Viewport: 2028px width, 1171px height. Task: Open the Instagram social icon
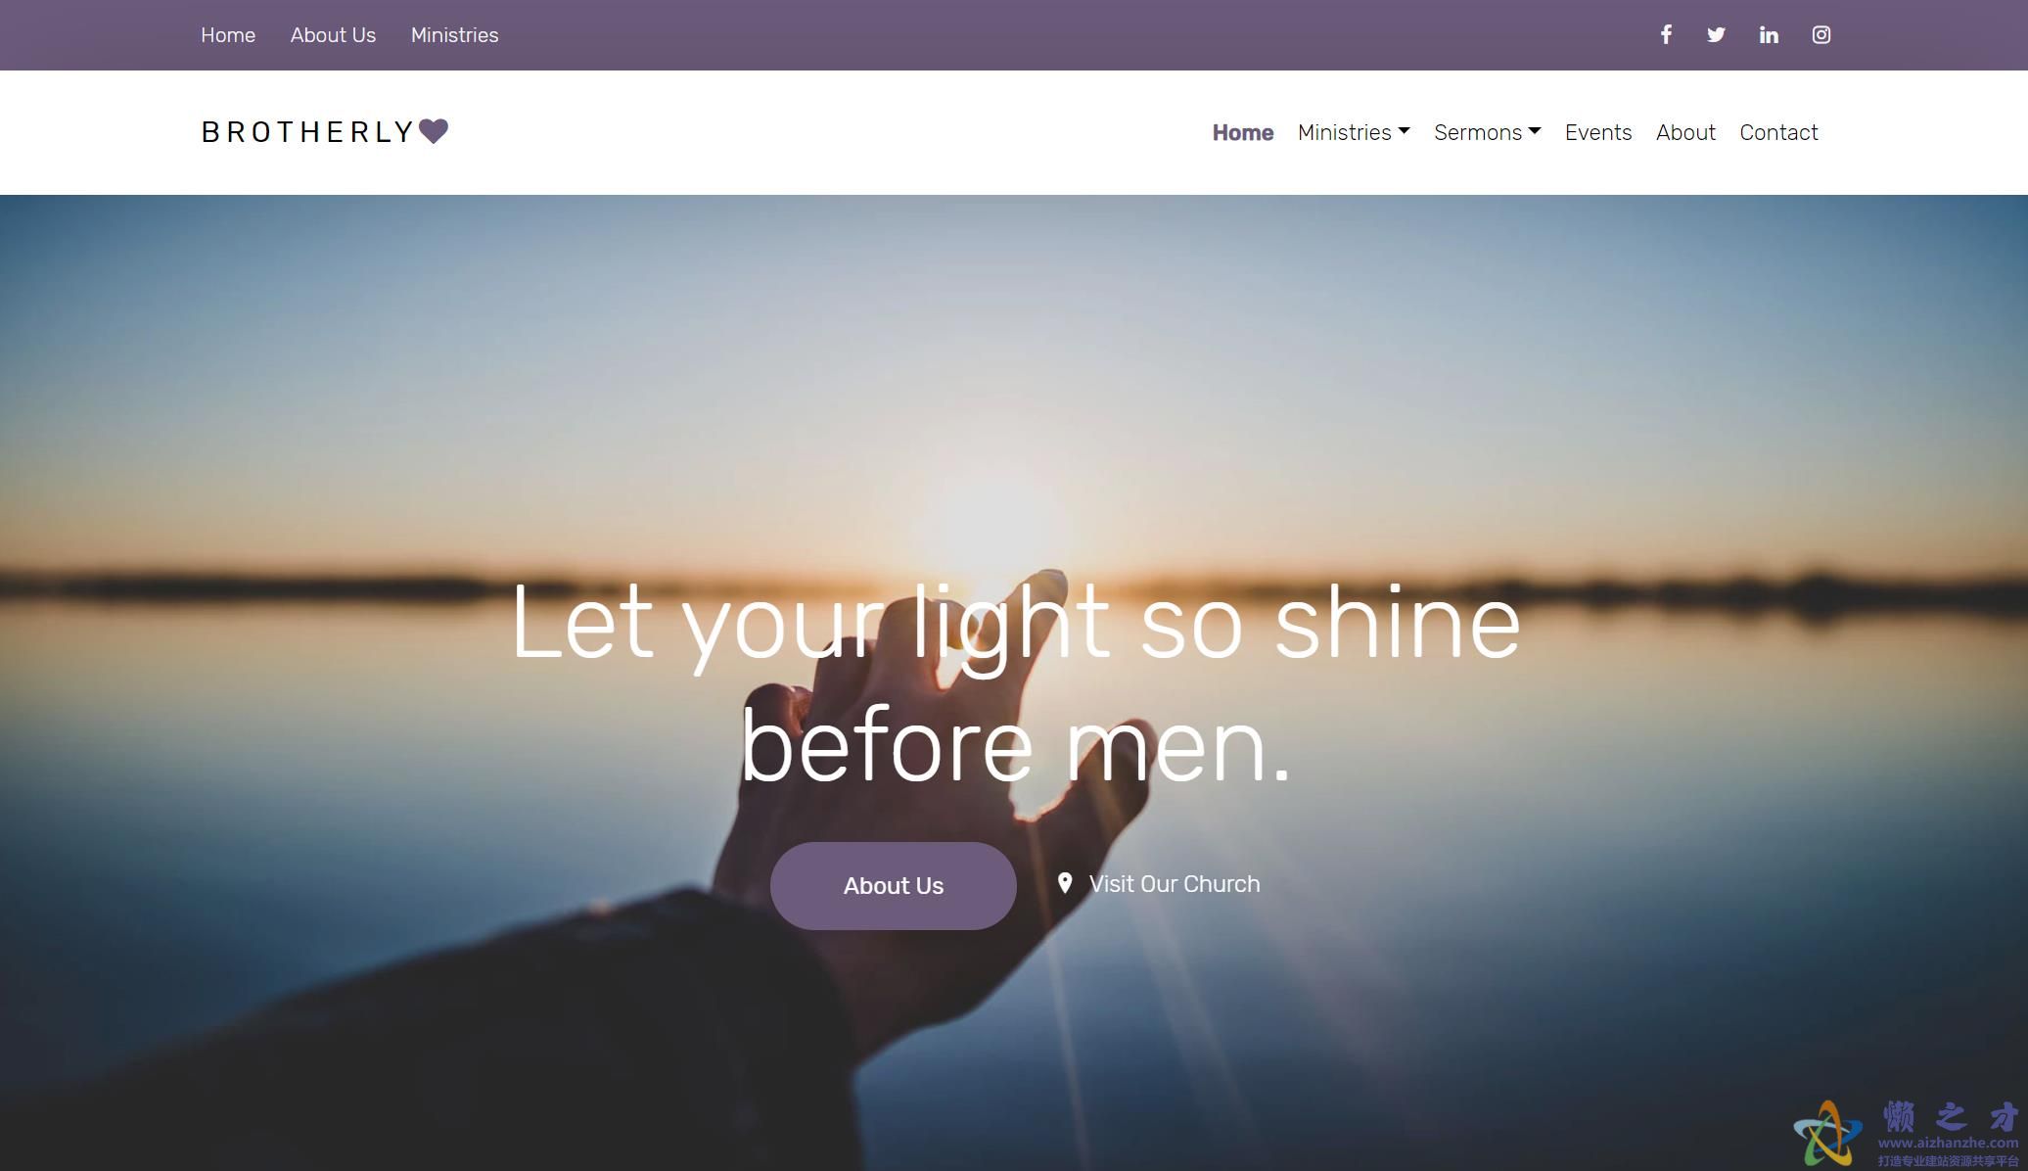pyautogui.click(x=1821, y=35)
